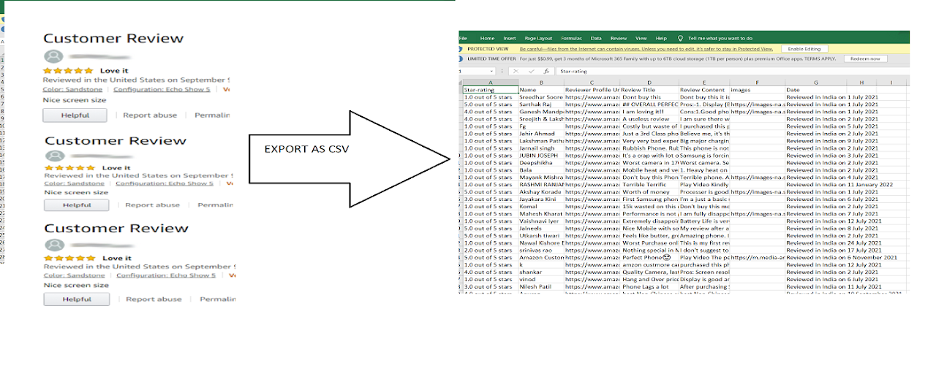The height and width of the screenshot is (374, 936).
Task: Click the avatar in the middle review card
Action: (54, 156)
